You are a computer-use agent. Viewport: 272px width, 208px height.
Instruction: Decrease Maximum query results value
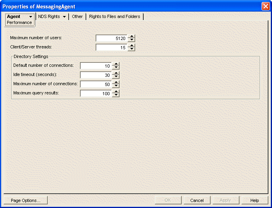pyautogui.click(x=116, y=95)
